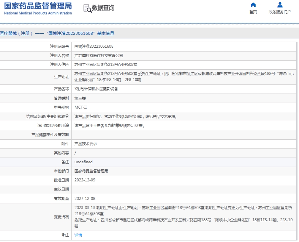Image resolution: width=299 pixels, height=242 pixels.
Task: Click the 其他内容 row label
Action: coord(61,153)
